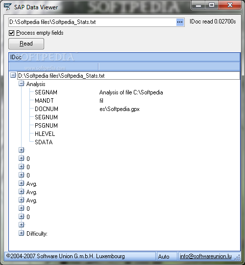Maximize the SAP Data Viewer window

tap(212, 5)
